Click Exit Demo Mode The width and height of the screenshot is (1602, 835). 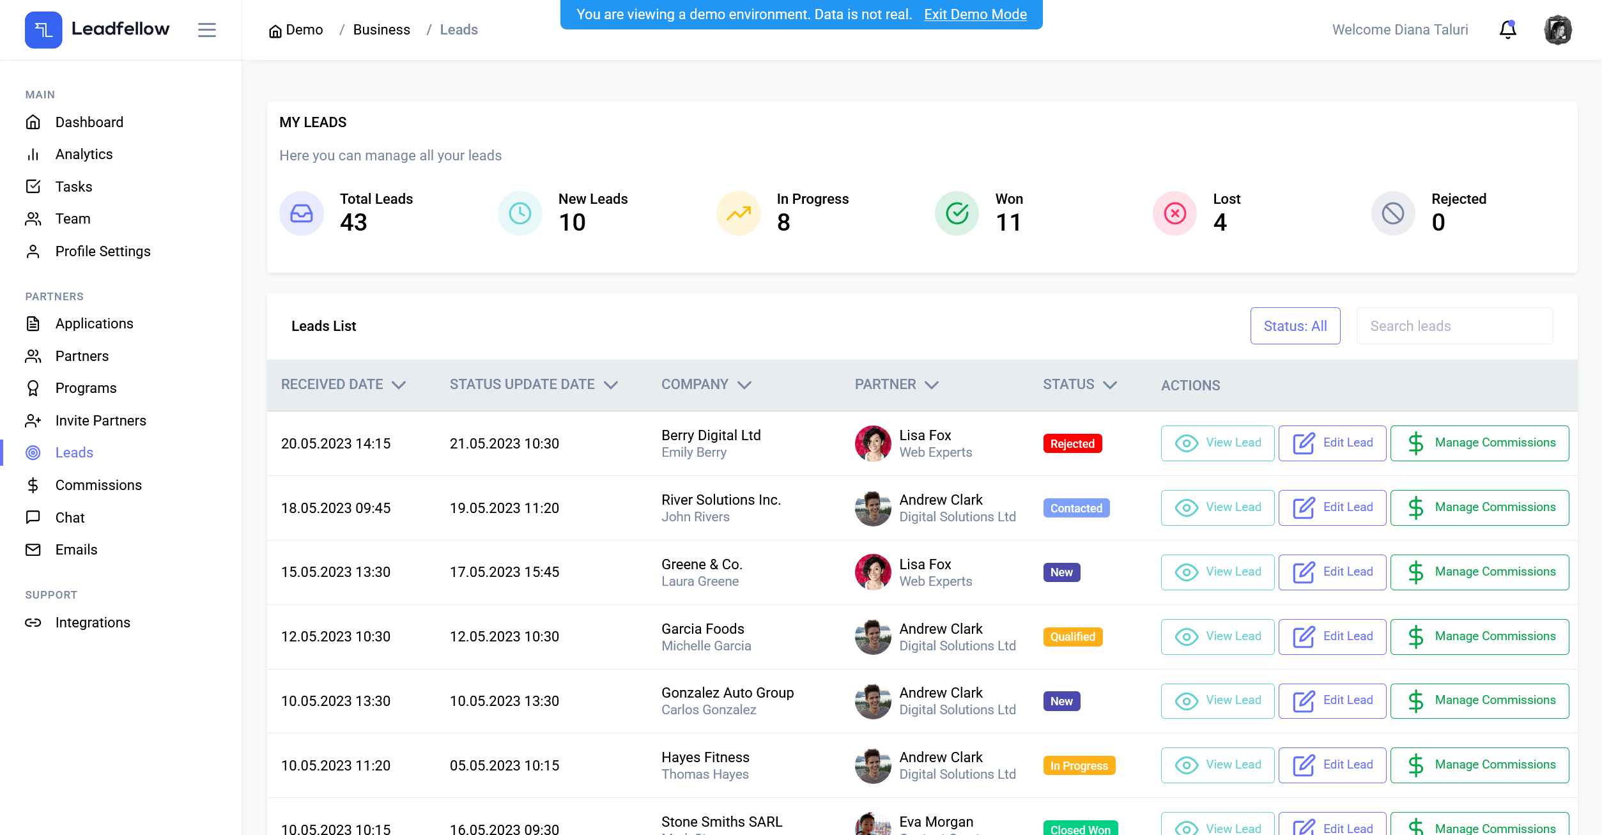click(x=975, y=14)
